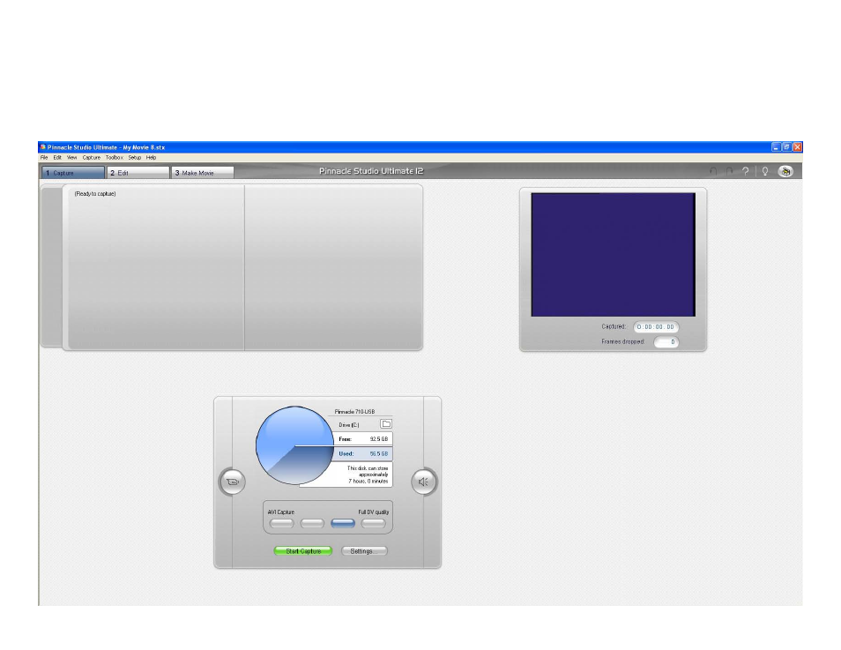
Task: Open the audio input speaker button
Action: pos(424,482)
